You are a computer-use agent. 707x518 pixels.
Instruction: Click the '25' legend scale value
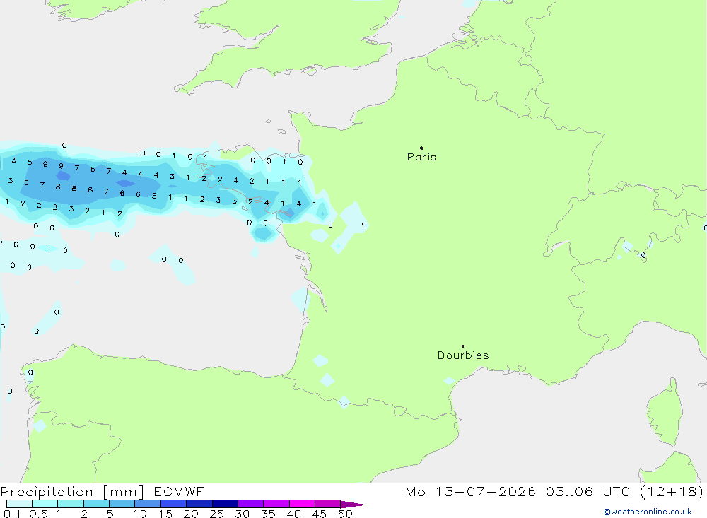tap(217, 514)
